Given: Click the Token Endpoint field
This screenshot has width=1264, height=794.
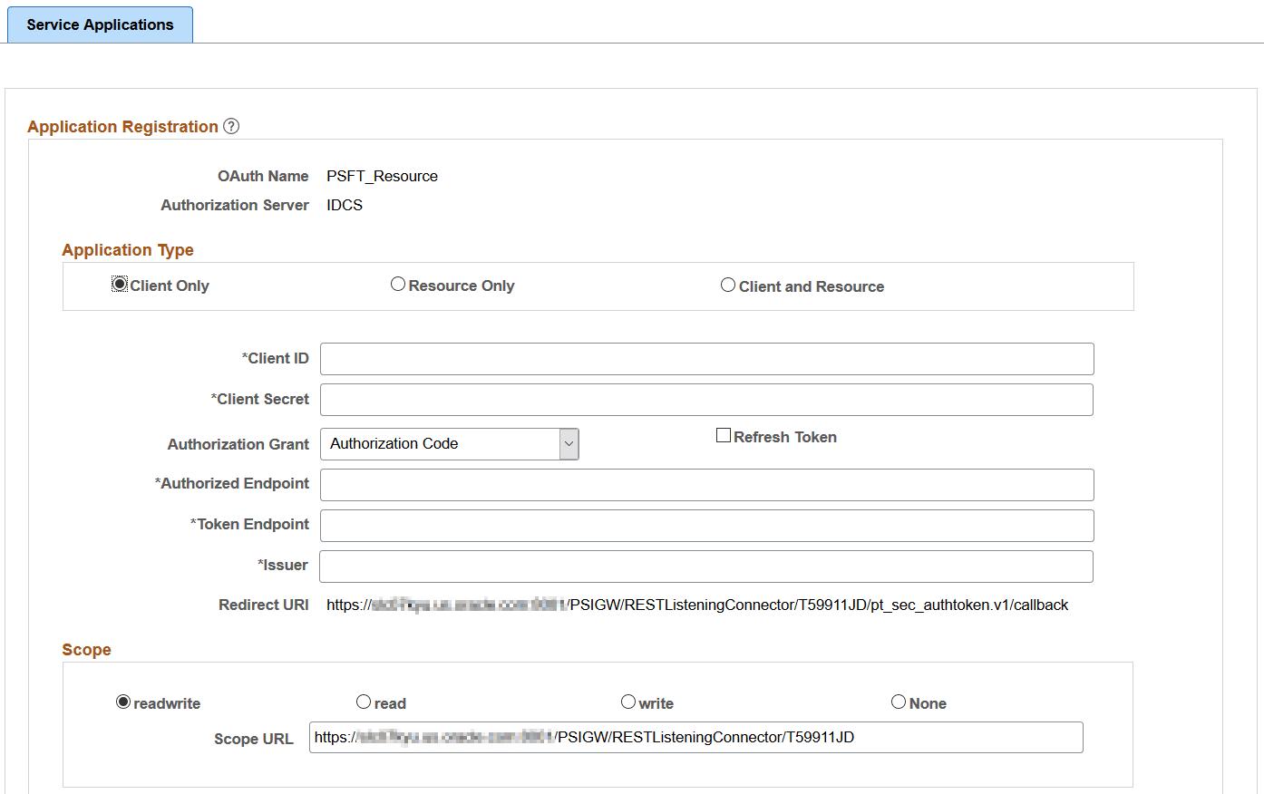Looking at the screenshot, I should [x=706, y=525].
